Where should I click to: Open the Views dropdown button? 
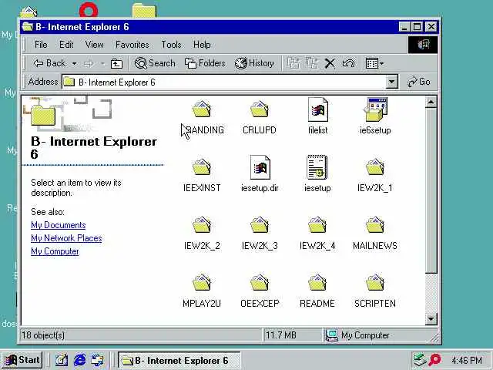click(374, 63)
